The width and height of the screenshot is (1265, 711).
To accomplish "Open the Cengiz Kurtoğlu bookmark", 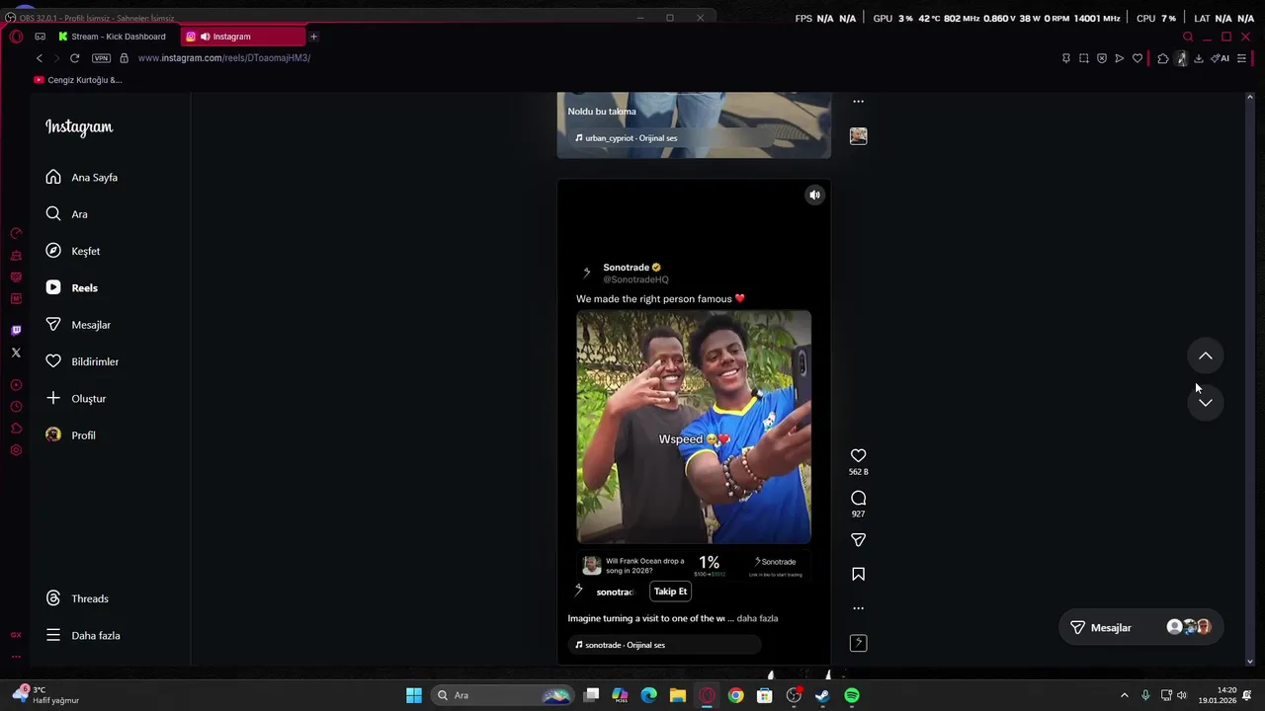I will pos(78,80).
